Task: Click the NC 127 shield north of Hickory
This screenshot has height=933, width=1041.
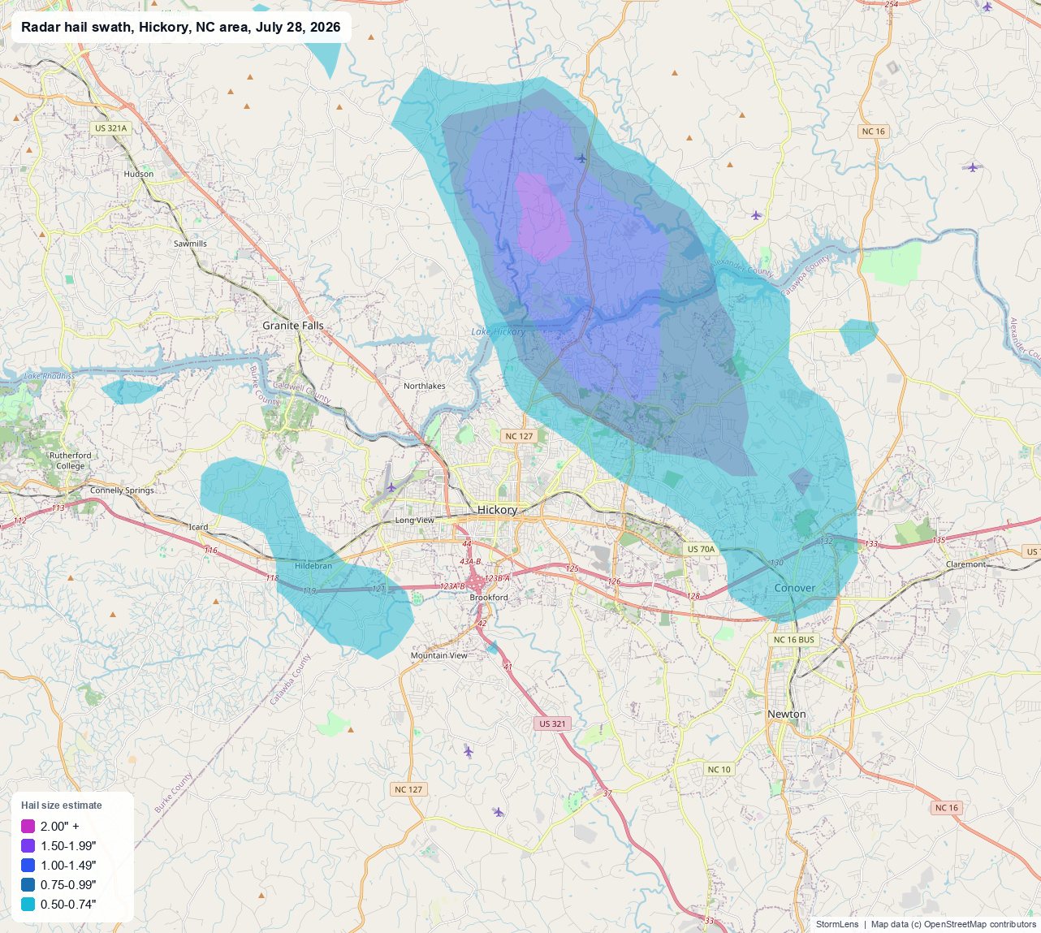Action: [520, 436]
